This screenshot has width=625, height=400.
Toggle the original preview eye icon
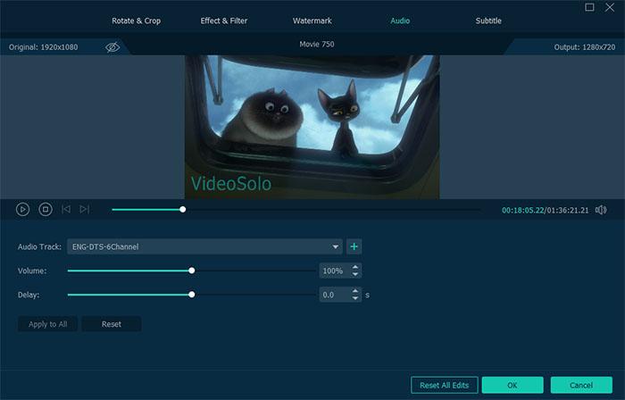(x=112, y=47)
